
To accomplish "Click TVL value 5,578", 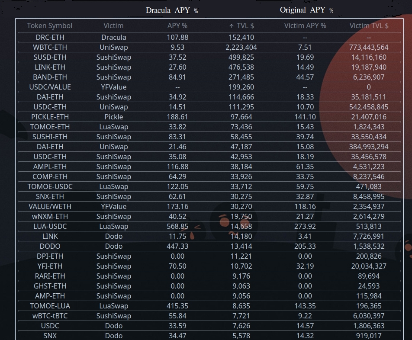I will 241,336.
